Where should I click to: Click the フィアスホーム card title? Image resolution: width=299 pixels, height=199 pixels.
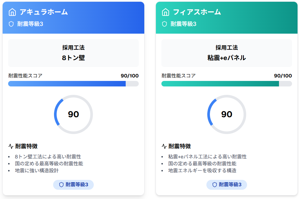point(197,12)
